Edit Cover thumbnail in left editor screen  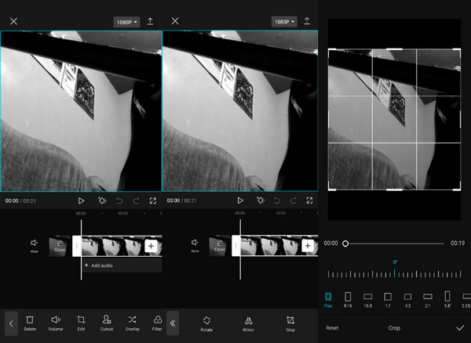[x=60, y=246]
